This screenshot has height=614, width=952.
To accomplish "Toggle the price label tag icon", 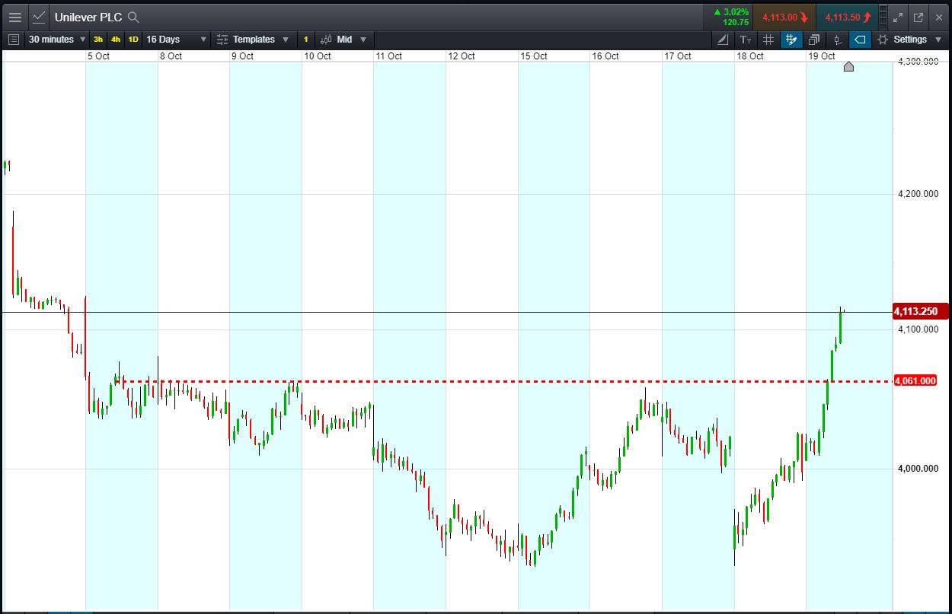I will (860, 40).
